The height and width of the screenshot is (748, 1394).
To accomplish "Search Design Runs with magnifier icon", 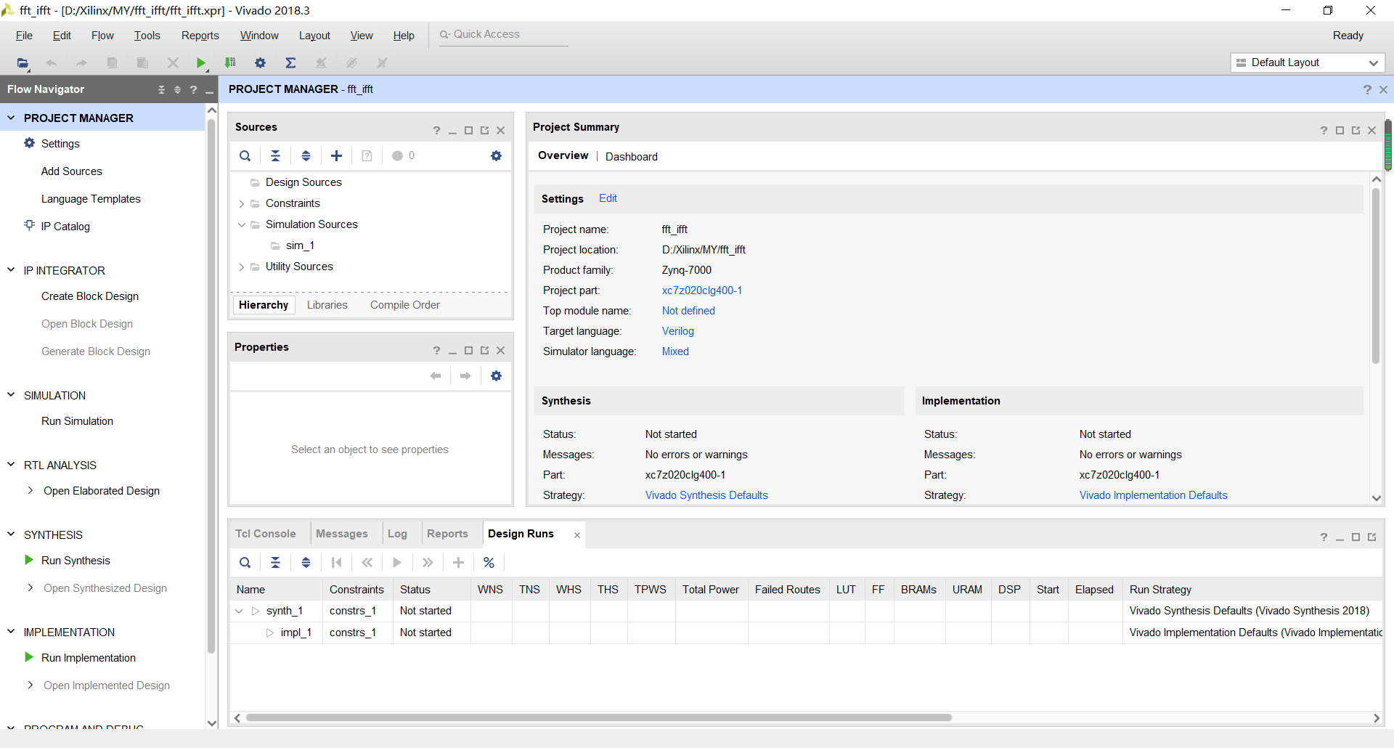I will 245,562.
